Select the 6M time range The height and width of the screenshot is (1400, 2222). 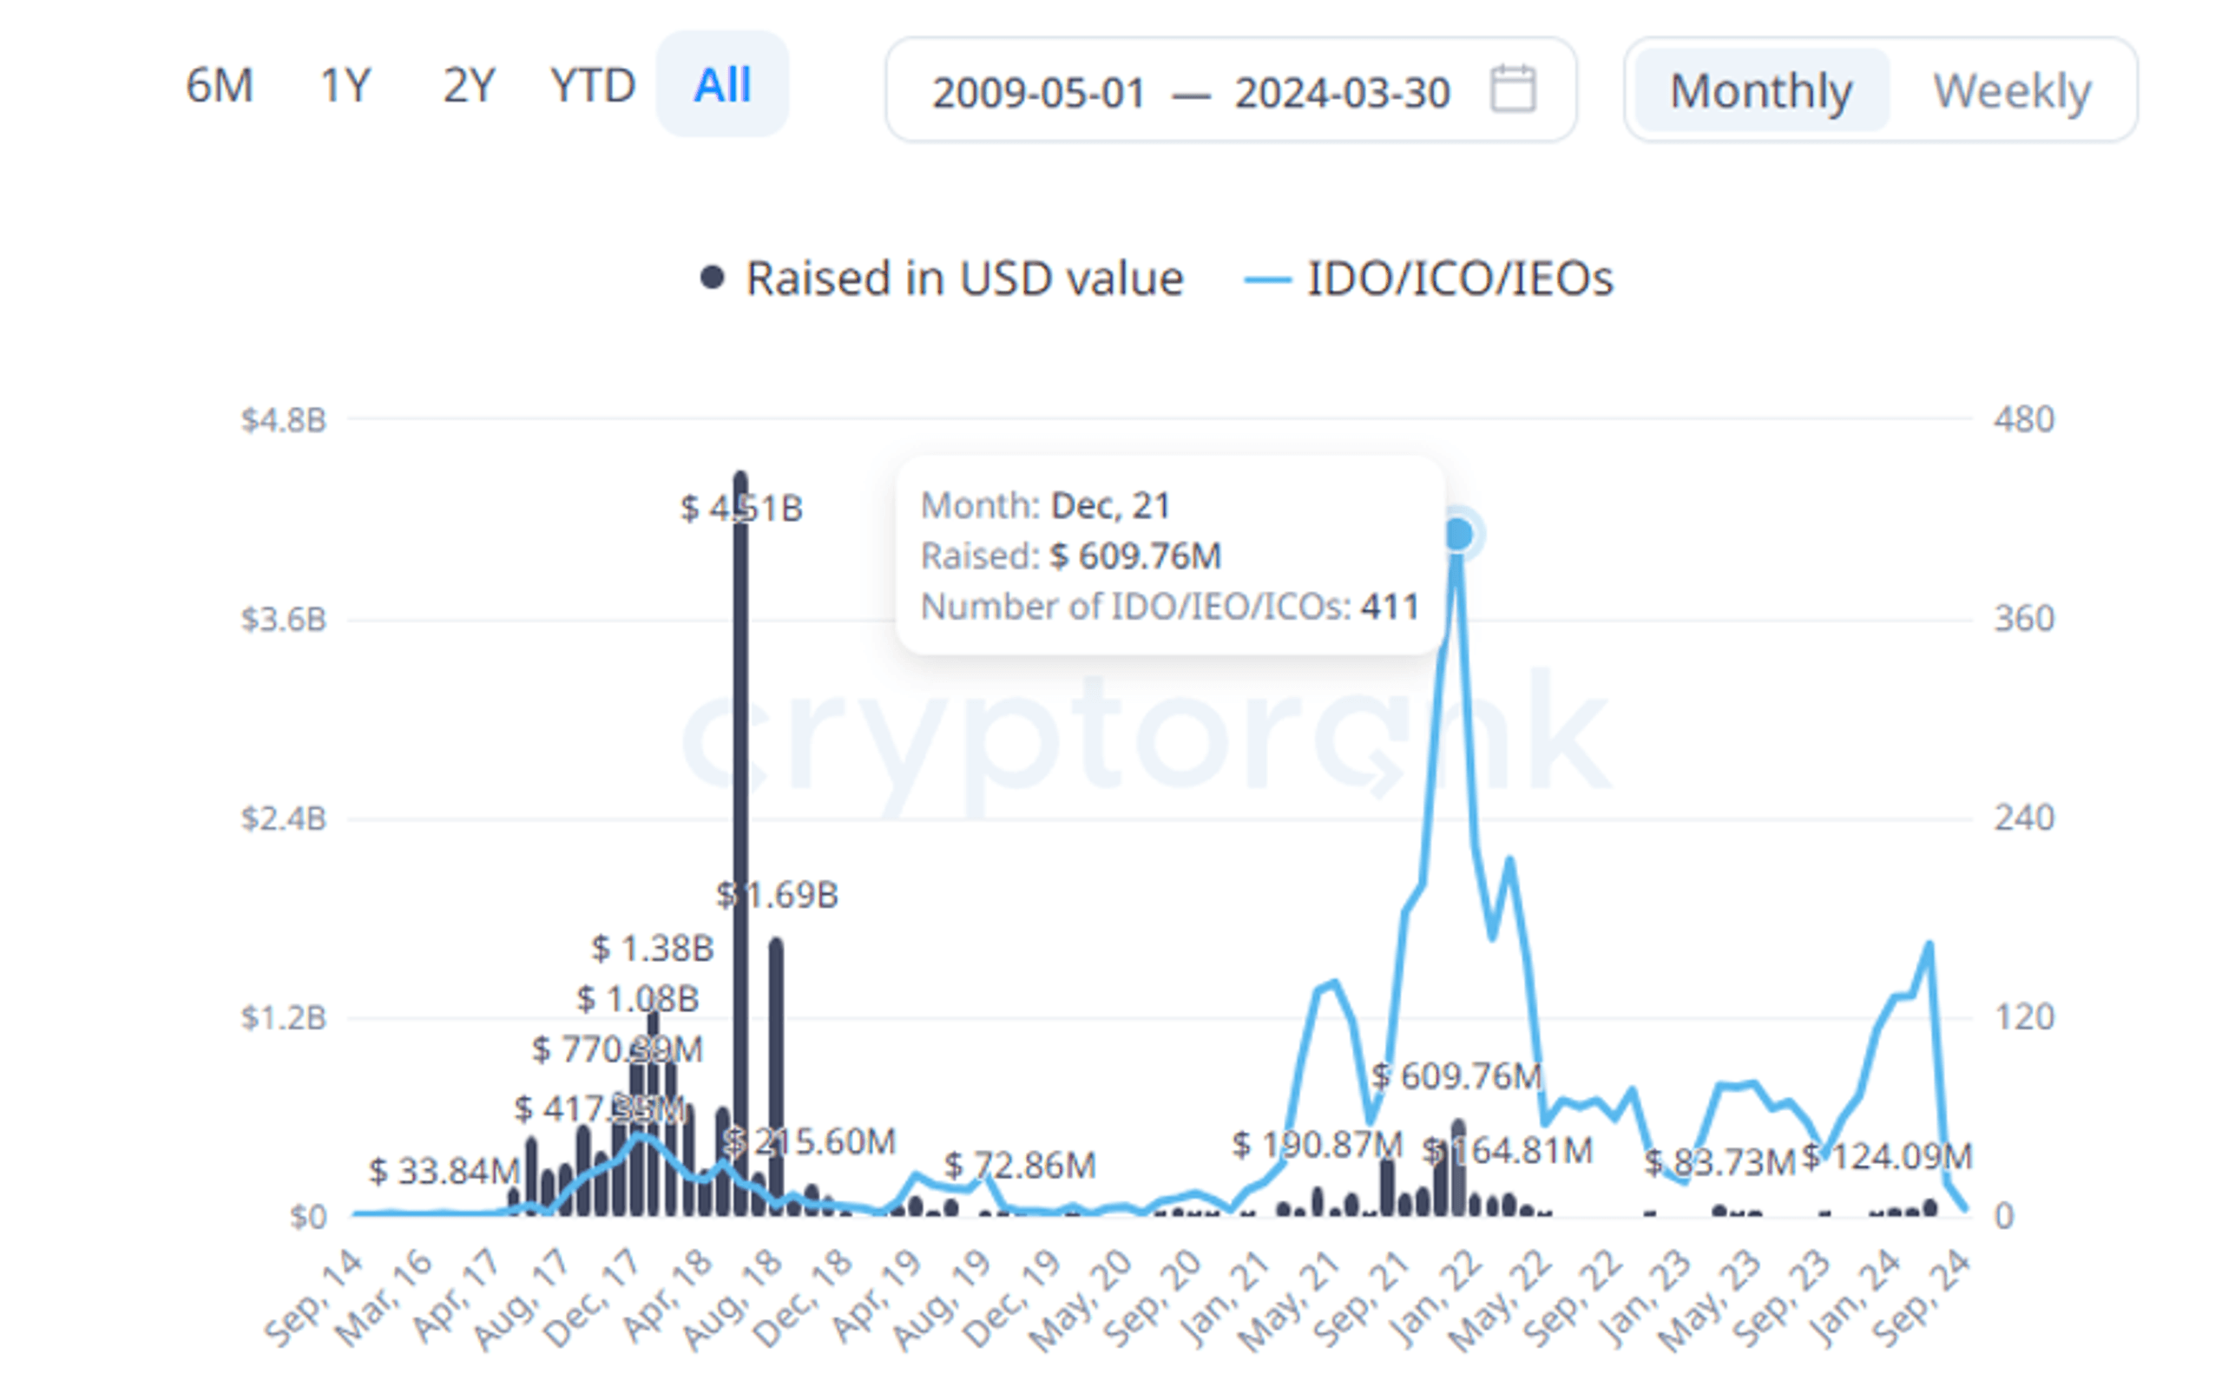coord(220,86)
